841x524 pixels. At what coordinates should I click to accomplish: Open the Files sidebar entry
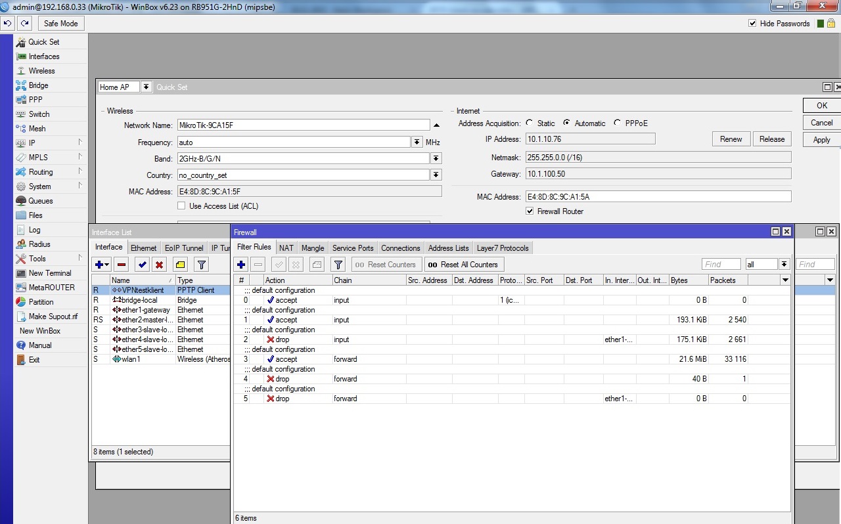[x=35, y=215]
